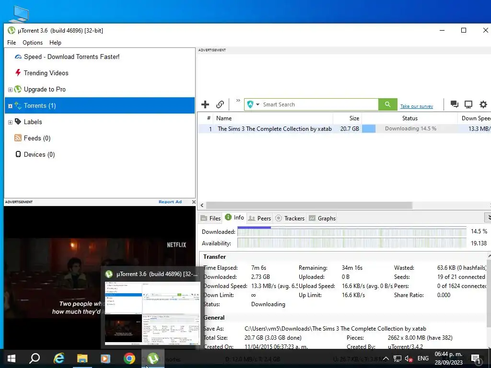Launch Google Chrome from the taskbar
This screenshot has height=368, width=491.
pyautogui.click(x=129, y=358)
